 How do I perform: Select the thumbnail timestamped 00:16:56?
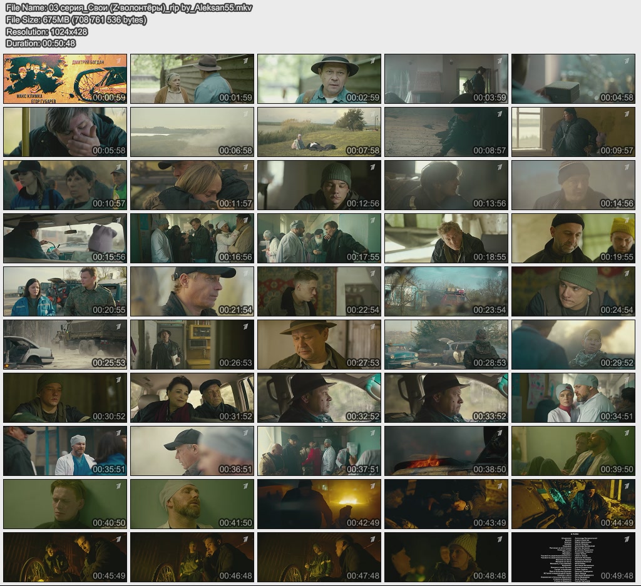[x=192, y=238]
